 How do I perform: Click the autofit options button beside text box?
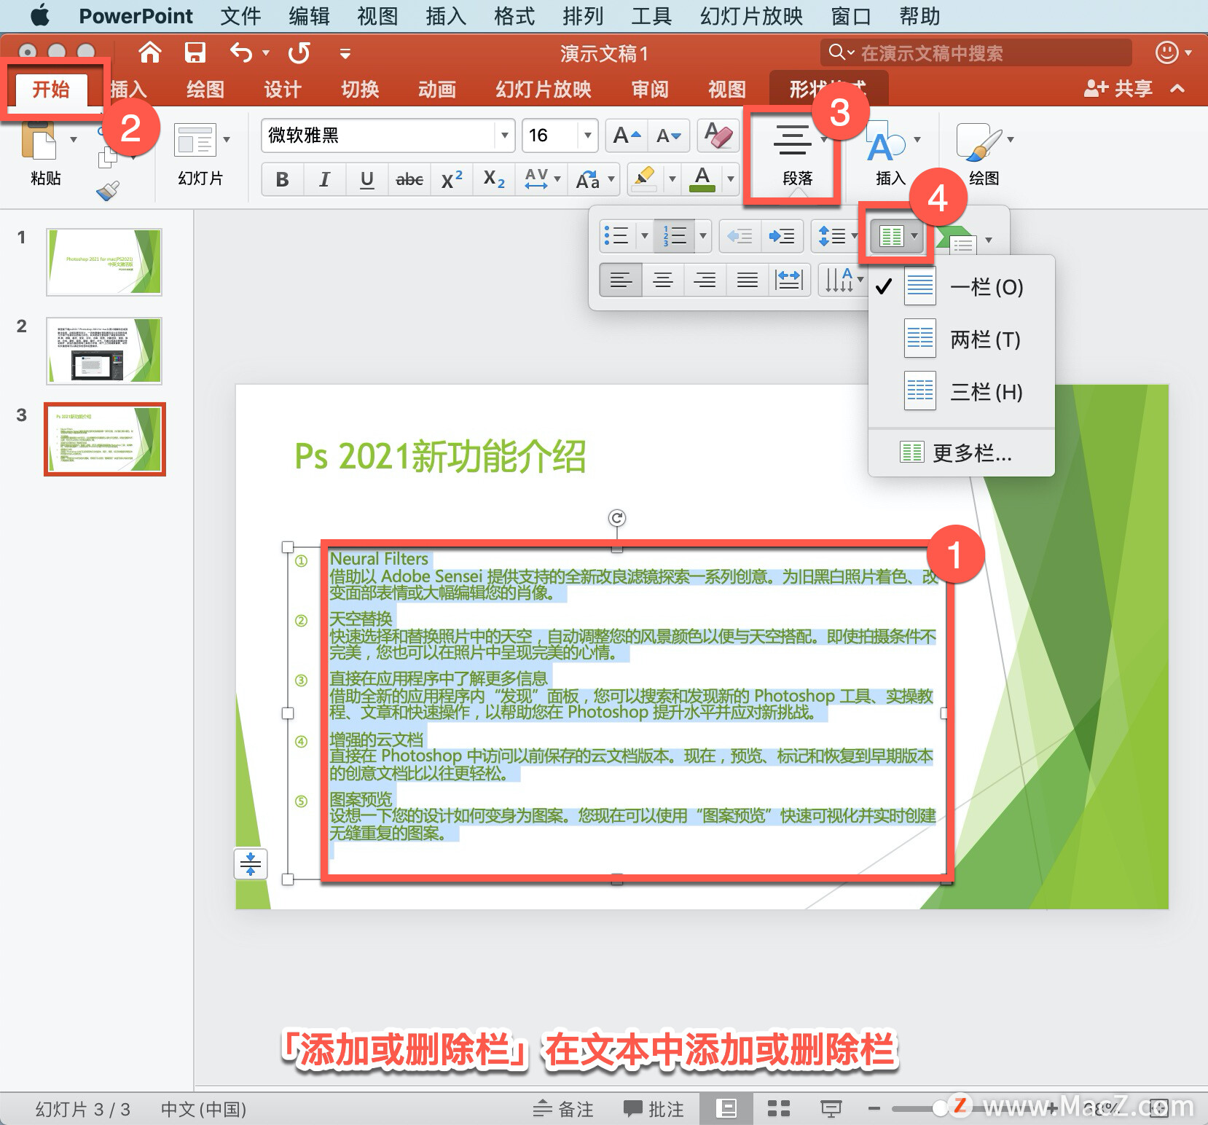(x=251, y=863)
